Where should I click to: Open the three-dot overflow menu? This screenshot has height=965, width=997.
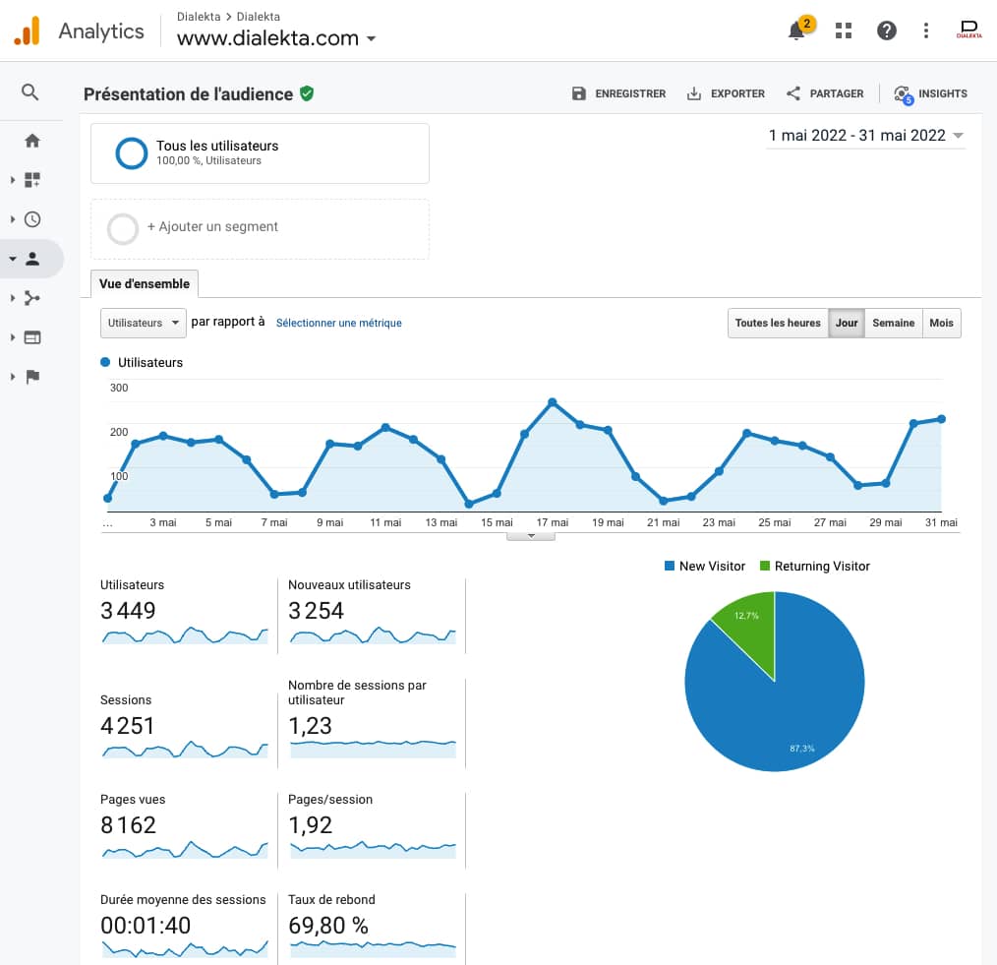click(x=925, y=30)
